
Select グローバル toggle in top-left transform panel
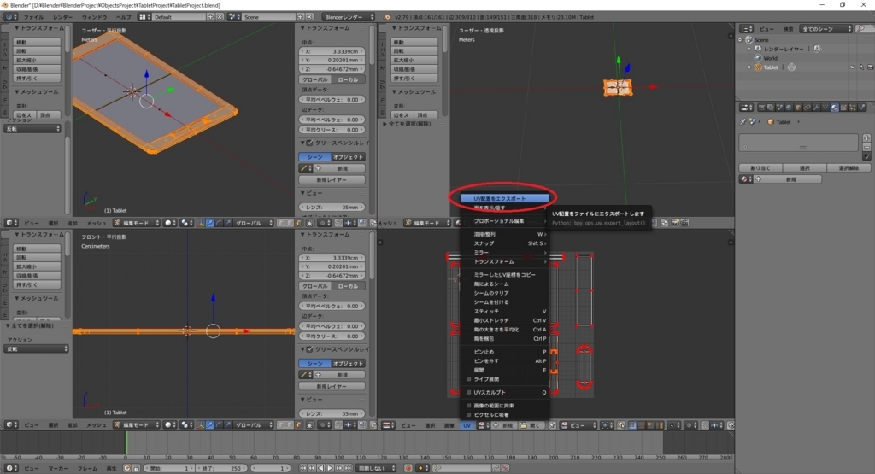(315, 79)
